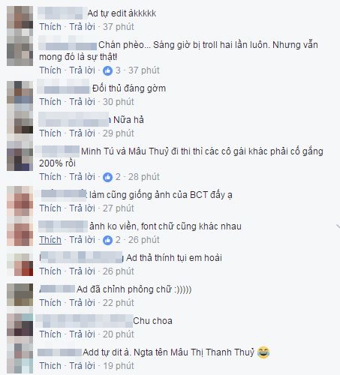Reply to 'Ad thả thính' comment
Image resolution: width=340 pixels, height=375 pixels.
82,271
